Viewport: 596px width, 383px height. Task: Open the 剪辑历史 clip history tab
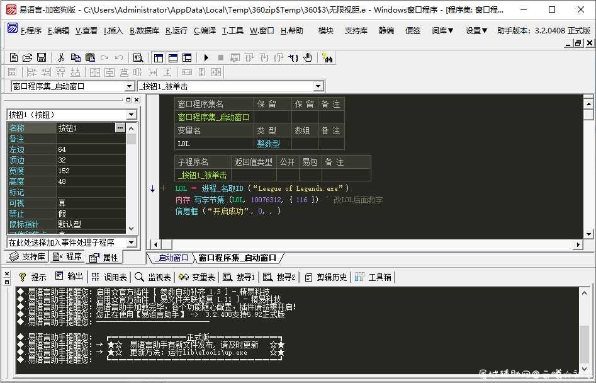tap(326, 277)
